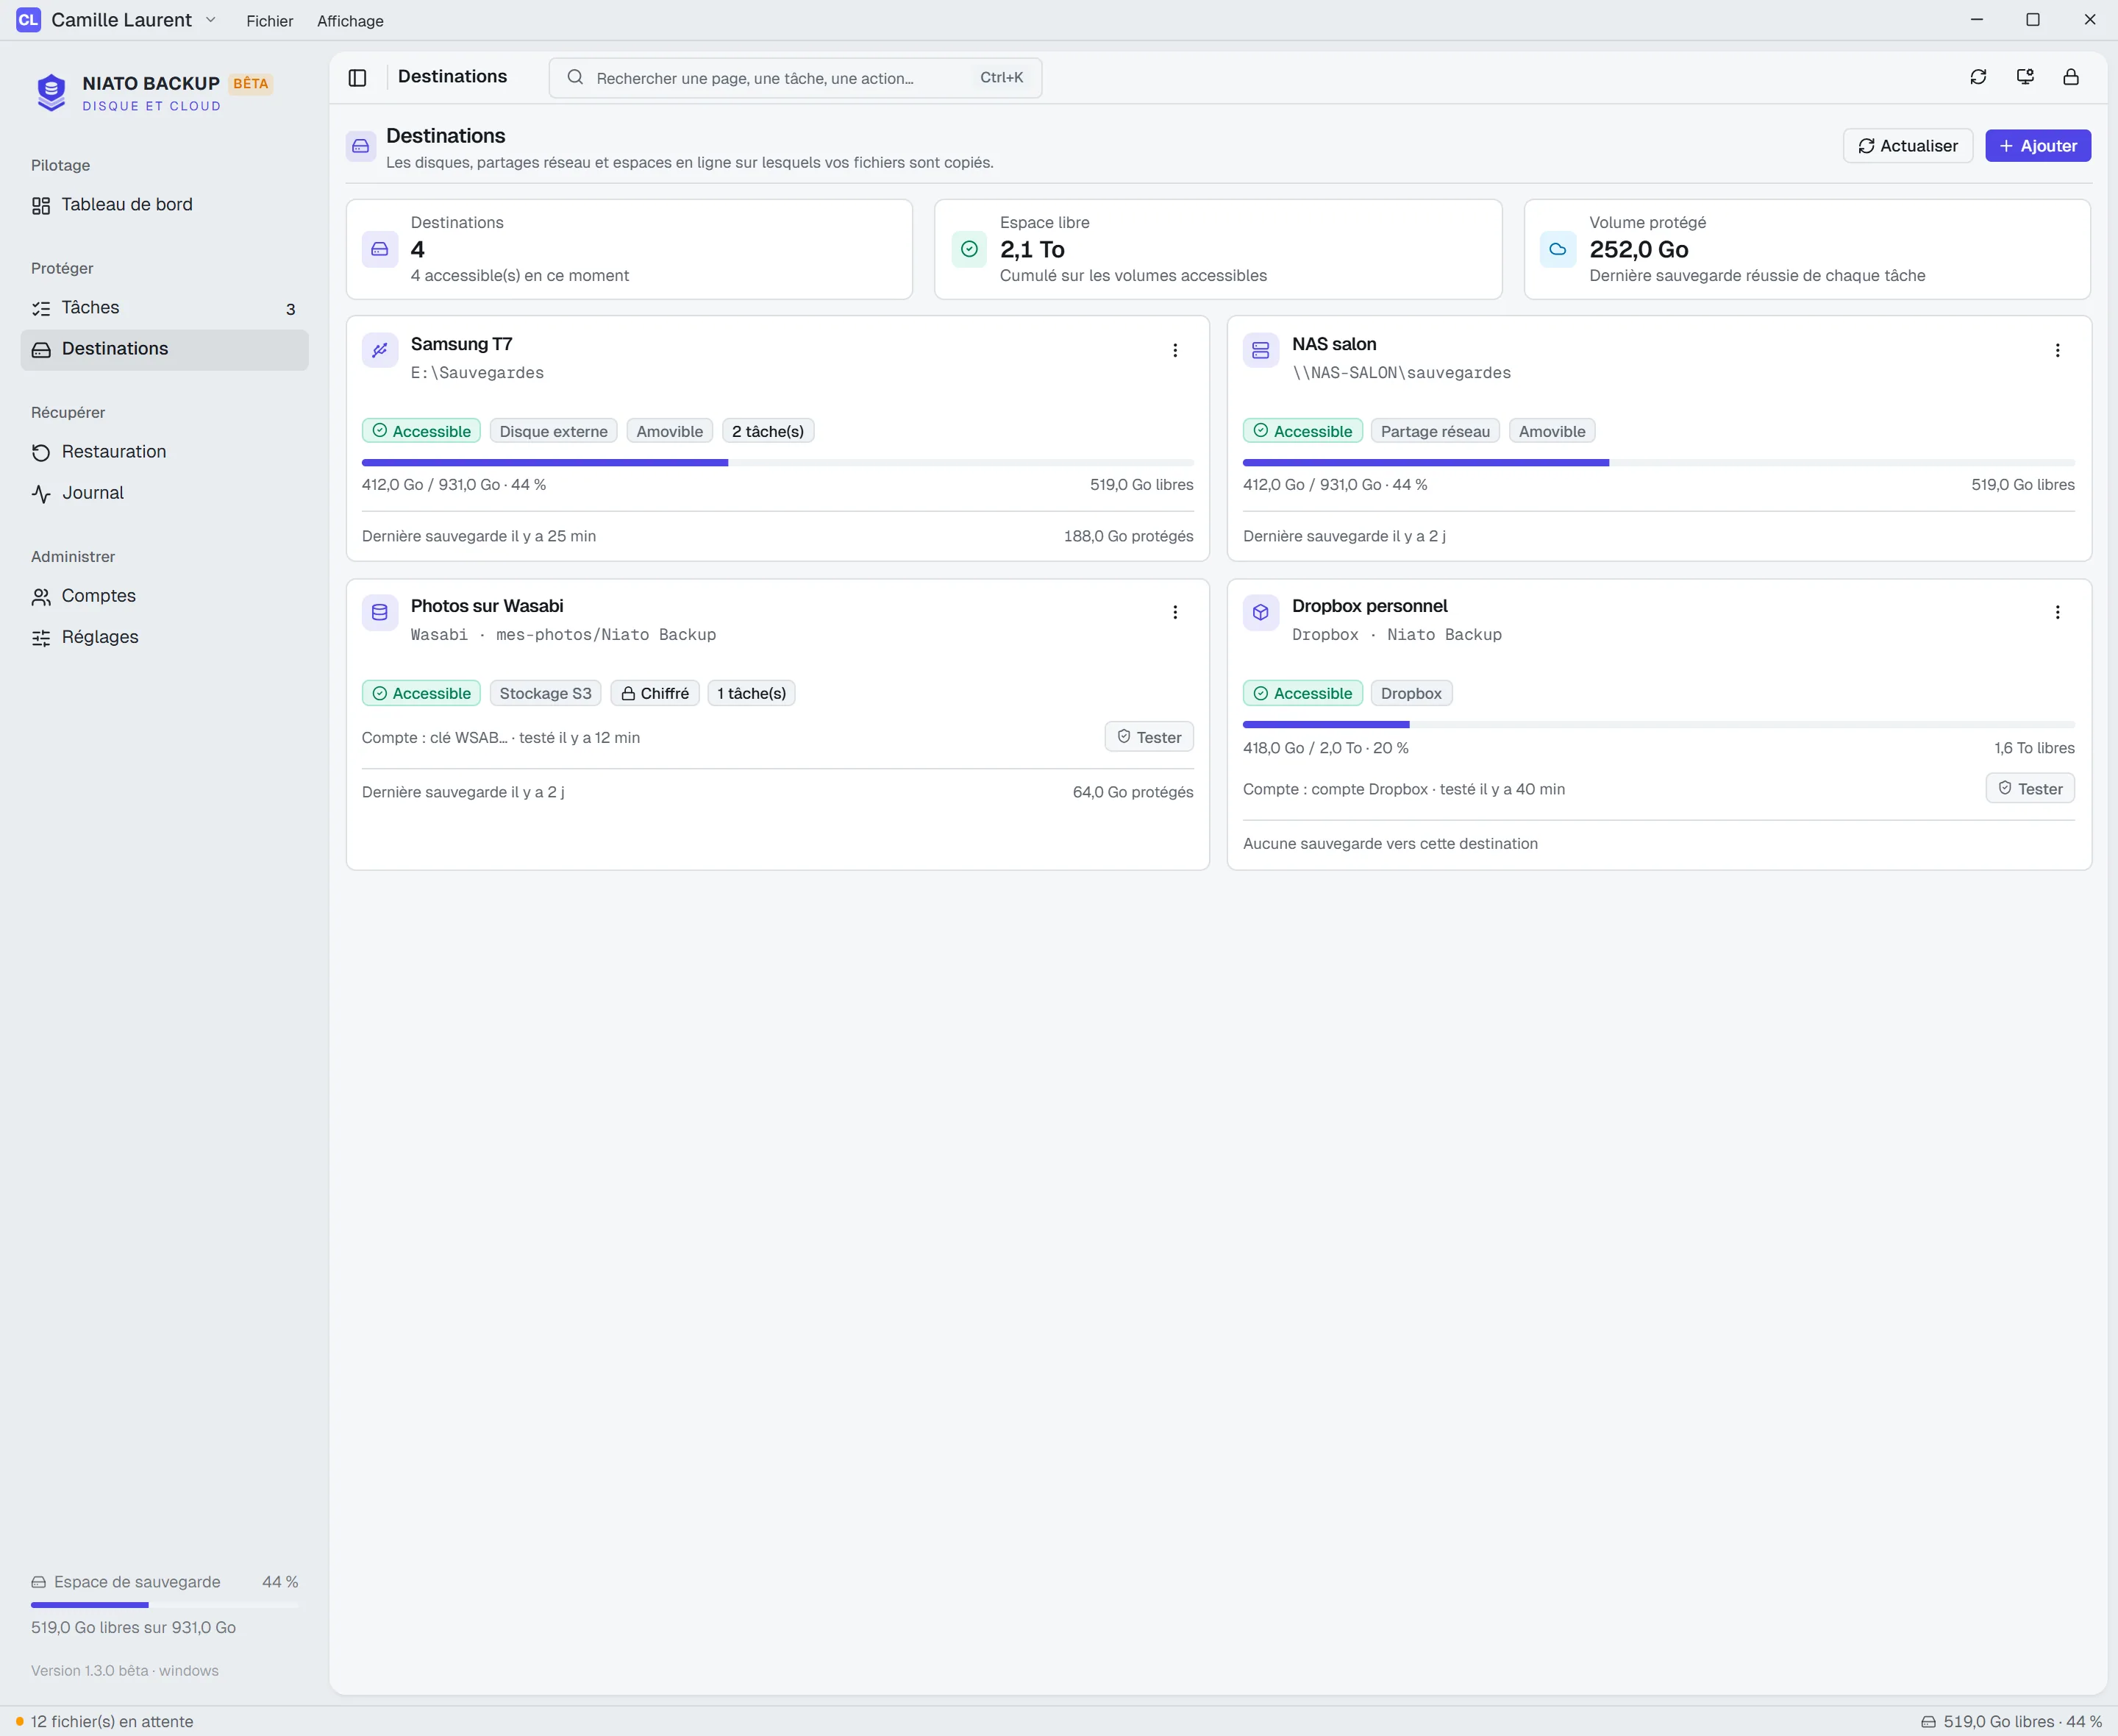This screenshot has width=2118, height=1736.
Task: Open the Photos sur Wasabi three-dot menu
Action: 1174,612
